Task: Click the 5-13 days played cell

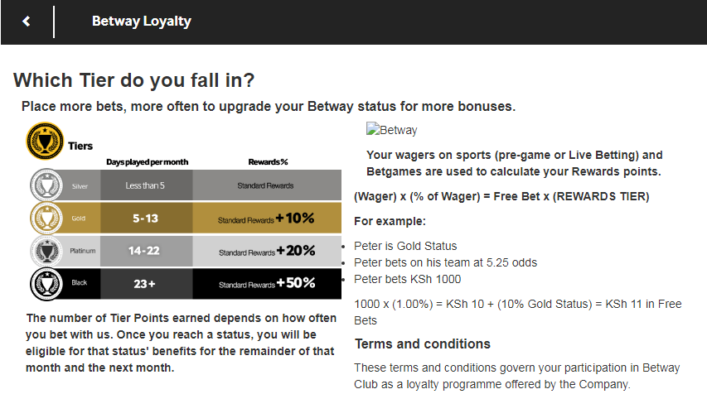Action: [147, 218]
